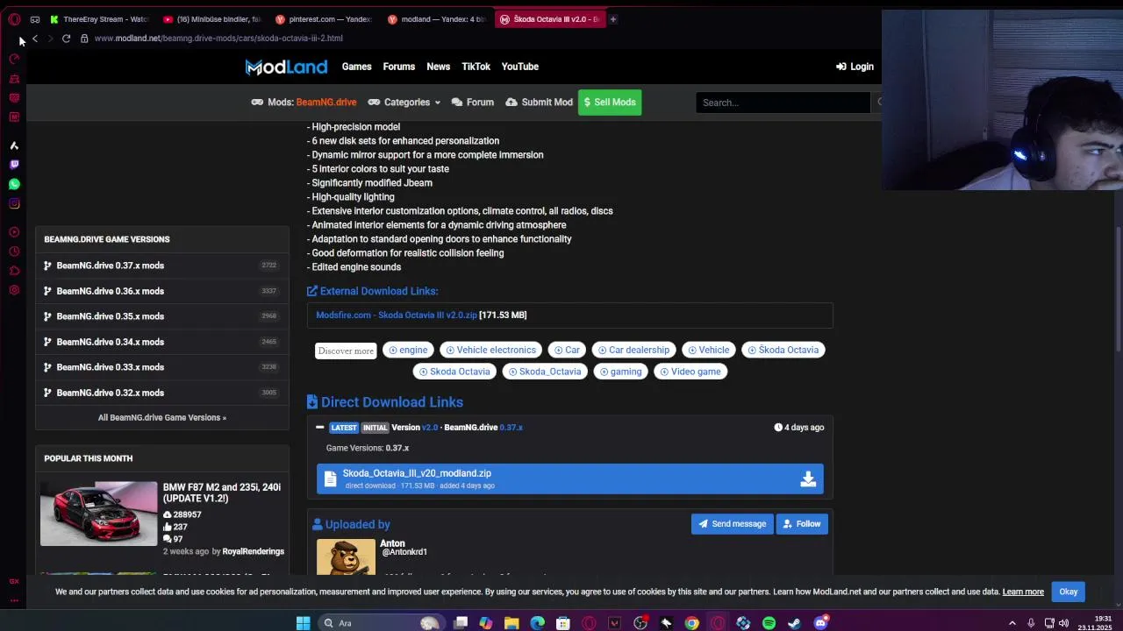Screen dimensions: 1123x631
Task: Open Instagram from the Opera sidebar
Action: tap(14, 203)
